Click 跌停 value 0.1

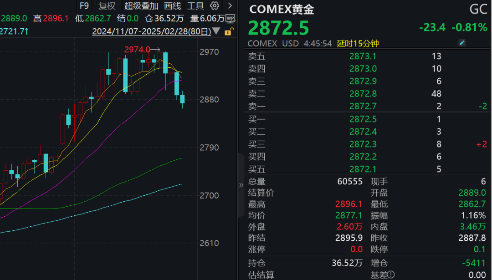click(480, 249)
